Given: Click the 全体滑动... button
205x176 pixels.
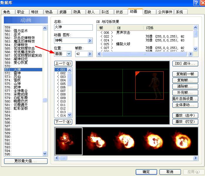Looking at the screenshot, I should (x=185, y=105).
